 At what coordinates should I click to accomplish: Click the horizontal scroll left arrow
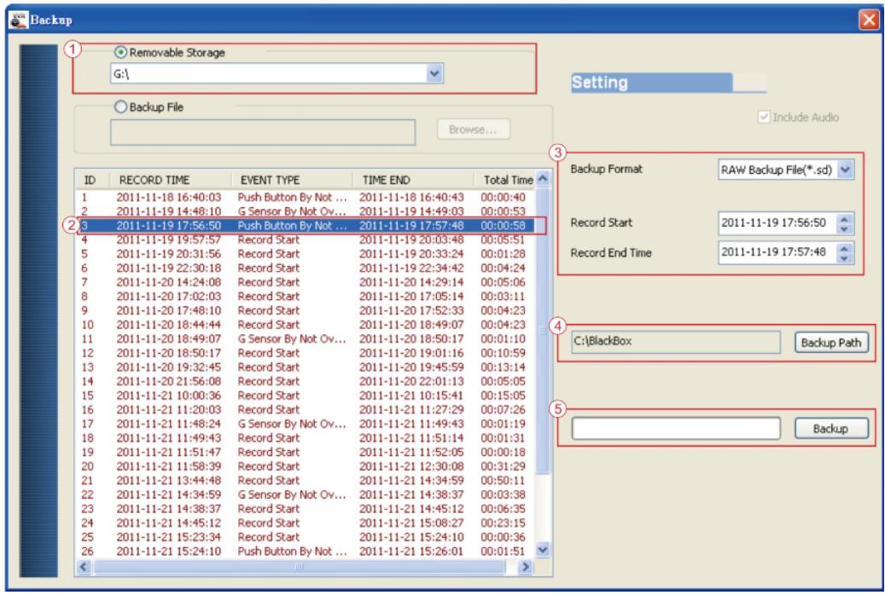coord(84,567)
